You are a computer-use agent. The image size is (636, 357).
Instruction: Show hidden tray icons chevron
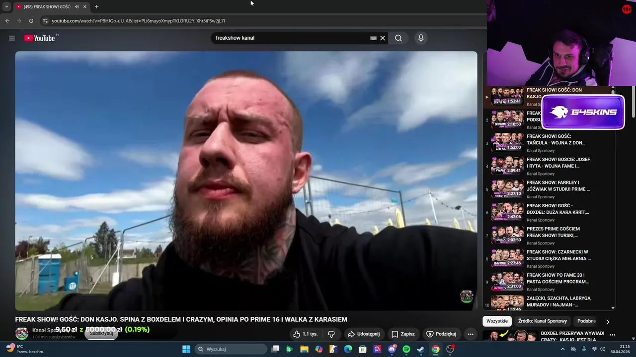(x=562, y=349)
